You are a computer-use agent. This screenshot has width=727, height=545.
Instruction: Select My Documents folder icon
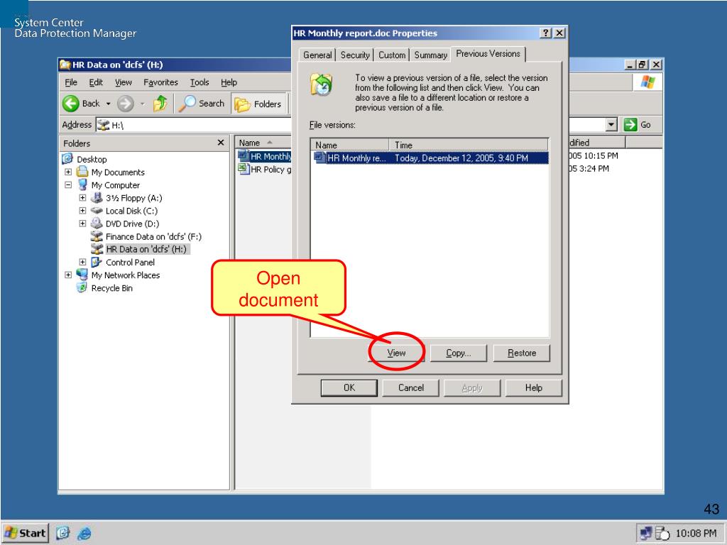tap(82, 172)
